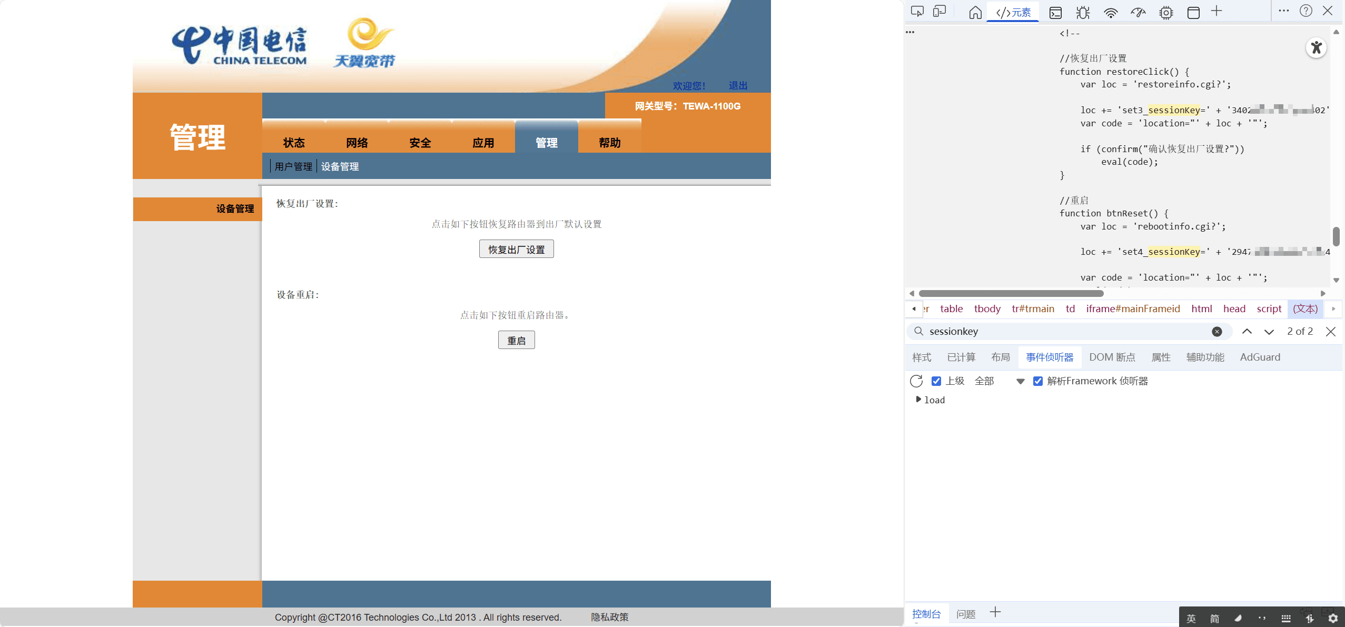Jump to next search match arrow
The height and width of the screenshot is (627, 1345).
point(1269,332)
